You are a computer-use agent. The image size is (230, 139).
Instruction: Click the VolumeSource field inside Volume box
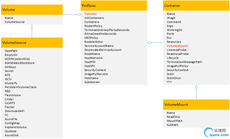[x=15, y=22]
